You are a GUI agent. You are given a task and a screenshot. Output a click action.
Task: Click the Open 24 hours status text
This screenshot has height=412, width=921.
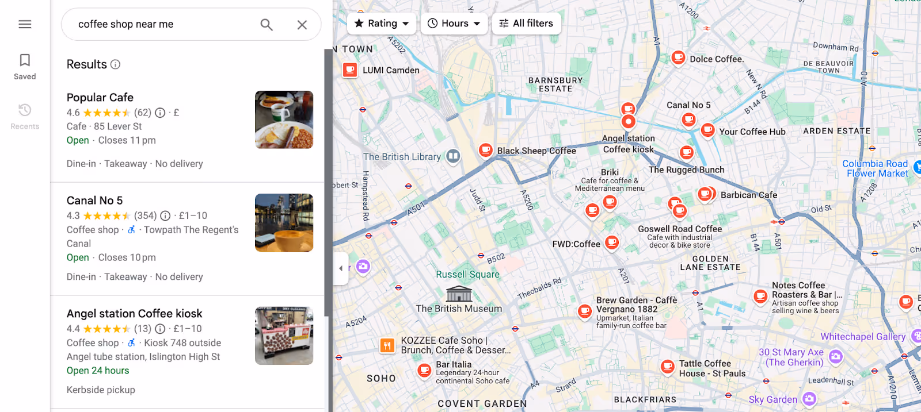click(x=98, y=371)
